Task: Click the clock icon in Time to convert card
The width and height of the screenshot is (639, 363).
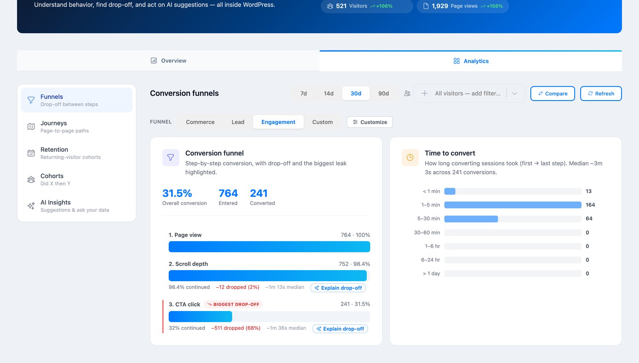Action: point(410,158)
